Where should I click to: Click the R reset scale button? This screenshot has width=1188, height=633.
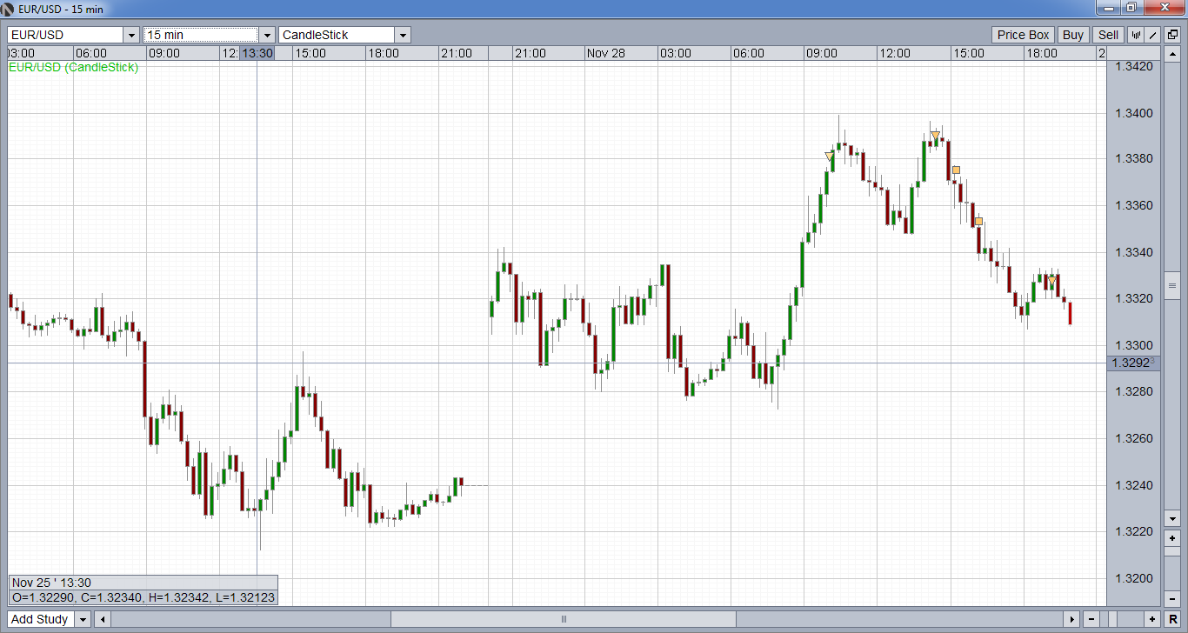[1172, 619]
